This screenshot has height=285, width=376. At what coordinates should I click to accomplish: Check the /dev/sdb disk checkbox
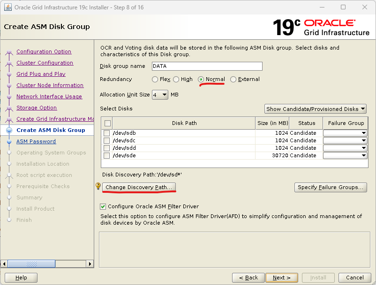[106, 133]
